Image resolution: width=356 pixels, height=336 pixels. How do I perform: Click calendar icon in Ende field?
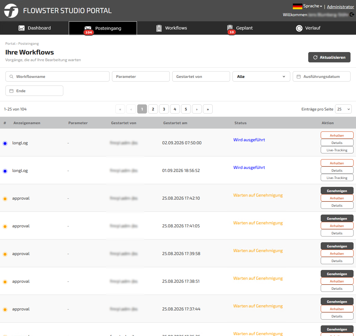tap(11, 91)
